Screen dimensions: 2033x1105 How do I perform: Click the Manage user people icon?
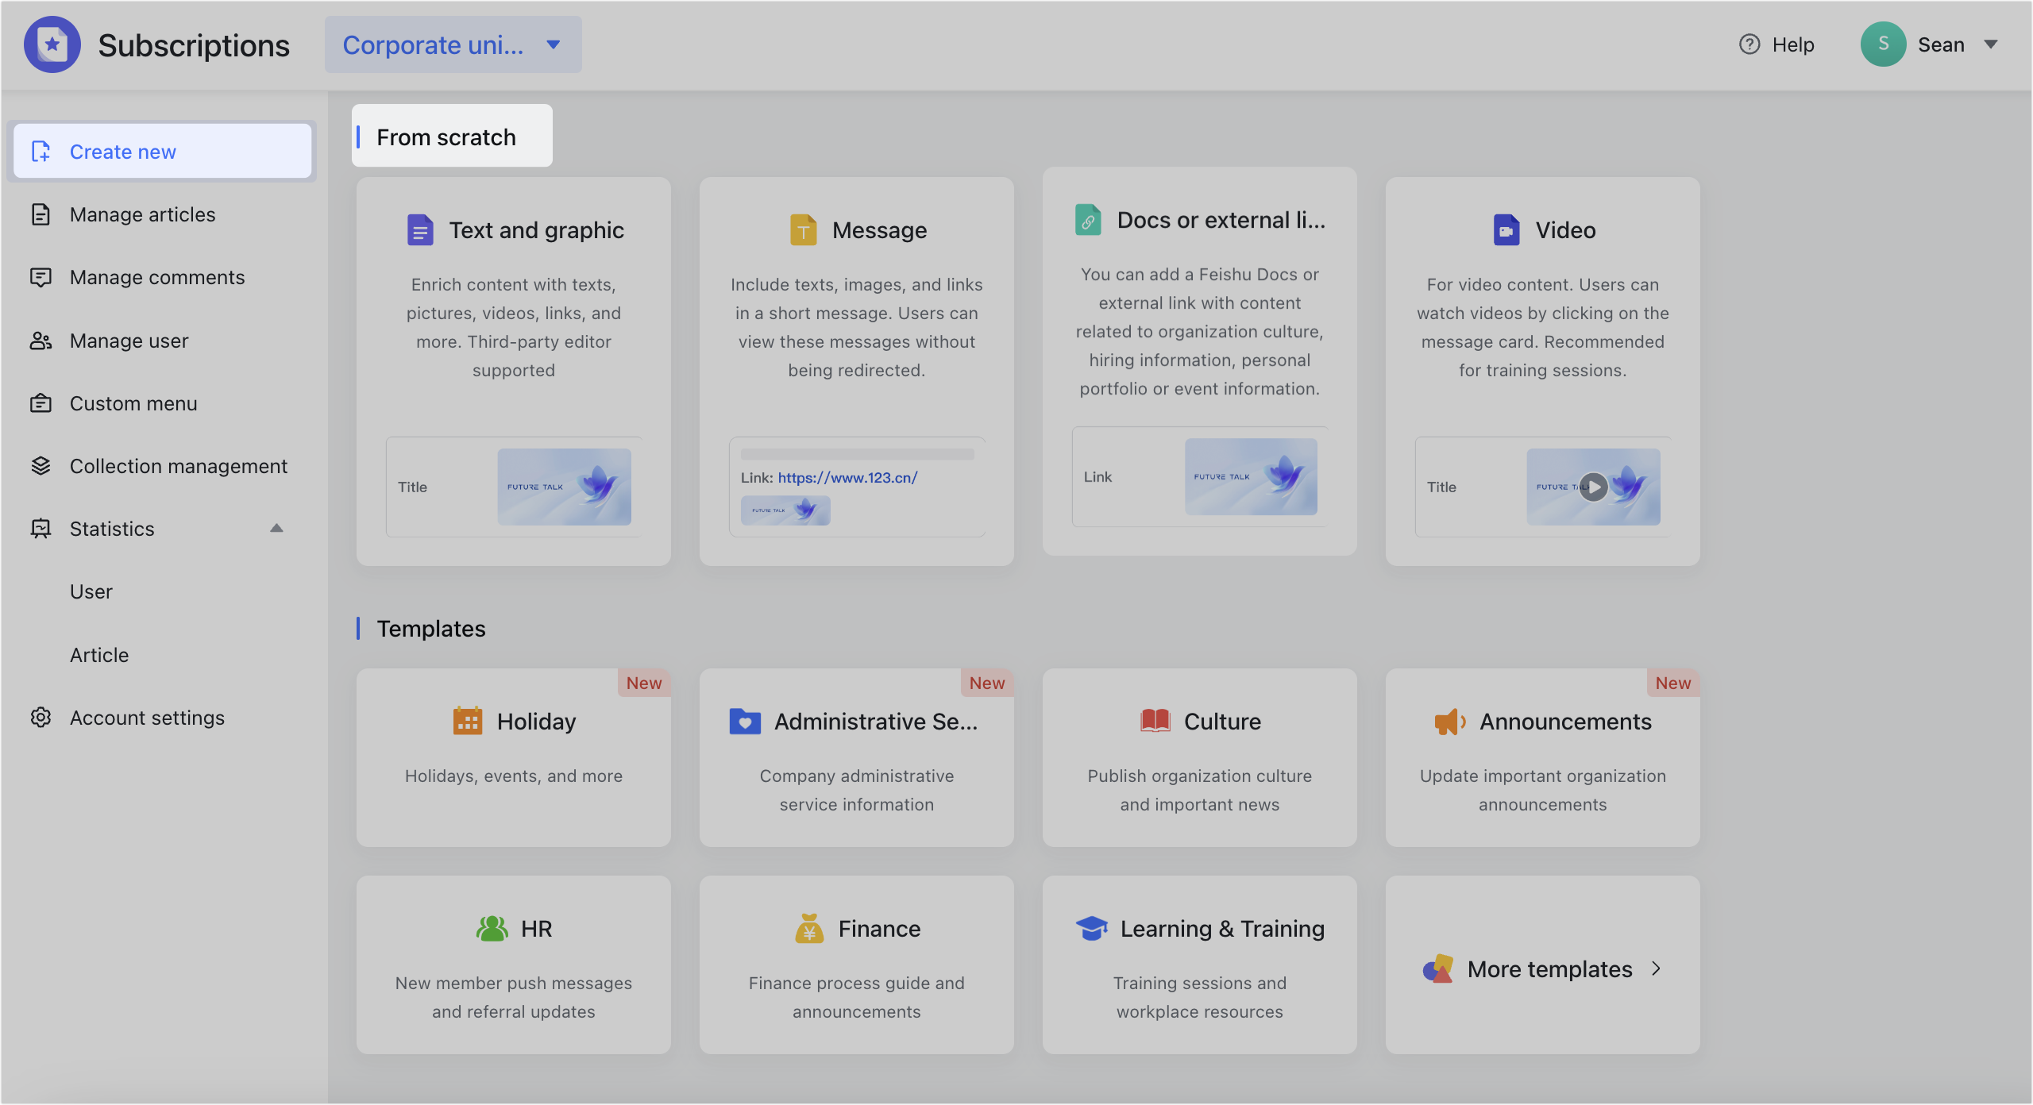[41, 341]
